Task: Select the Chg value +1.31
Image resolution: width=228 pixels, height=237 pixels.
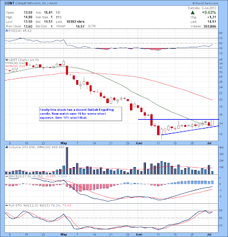Action: coord(212,17)
